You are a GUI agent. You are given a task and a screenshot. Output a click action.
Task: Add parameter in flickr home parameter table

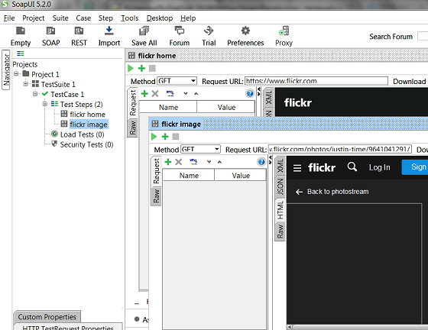pyautogui.click(x=144, y=94)
